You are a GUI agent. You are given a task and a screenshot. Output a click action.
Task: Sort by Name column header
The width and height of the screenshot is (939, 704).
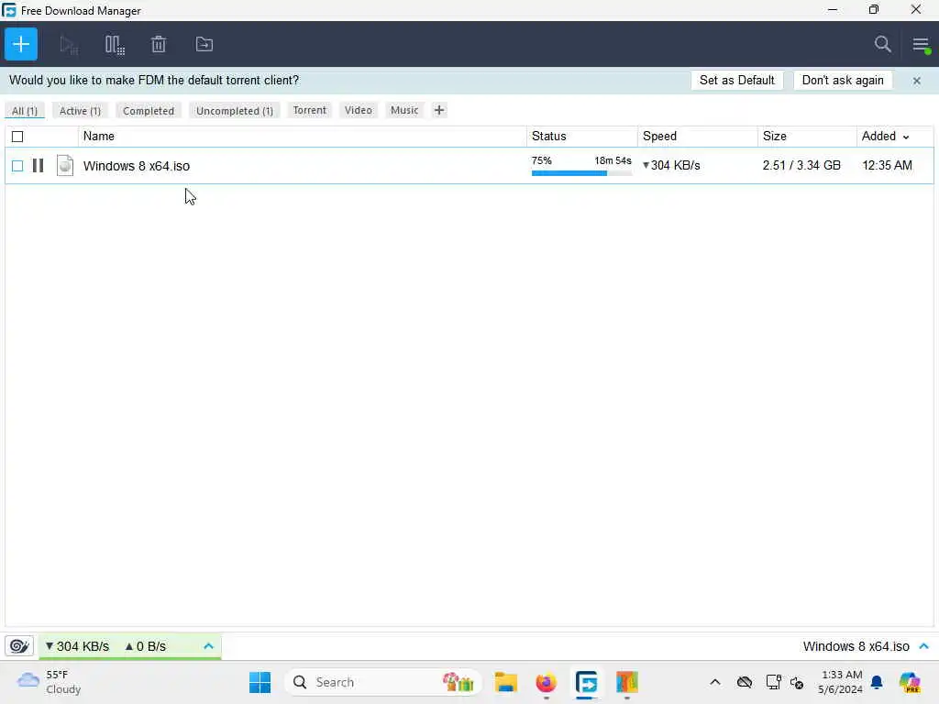click(302, 137)
